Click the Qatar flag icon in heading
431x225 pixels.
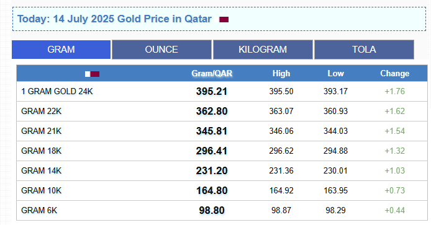[224, 19]
